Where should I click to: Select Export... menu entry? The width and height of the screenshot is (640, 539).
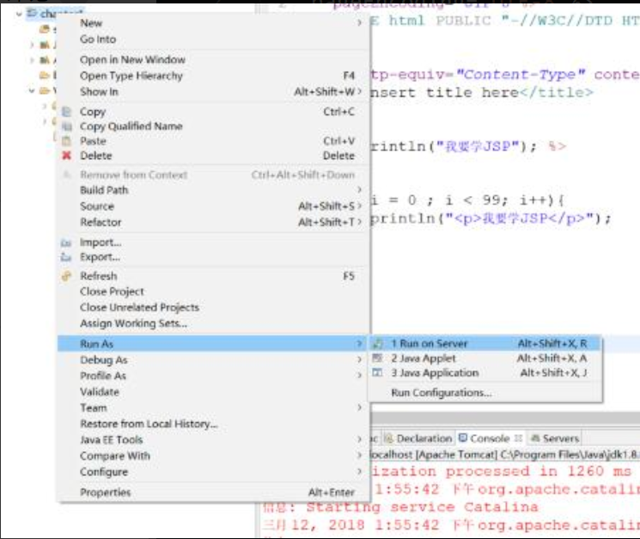pos(213,257)
